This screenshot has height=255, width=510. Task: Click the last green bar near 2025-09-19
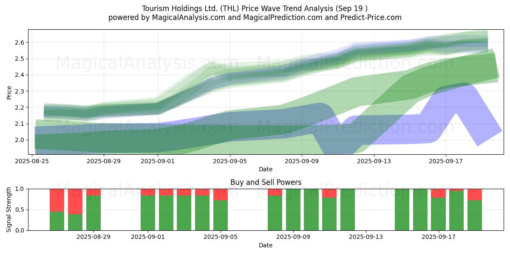[475, 215]
